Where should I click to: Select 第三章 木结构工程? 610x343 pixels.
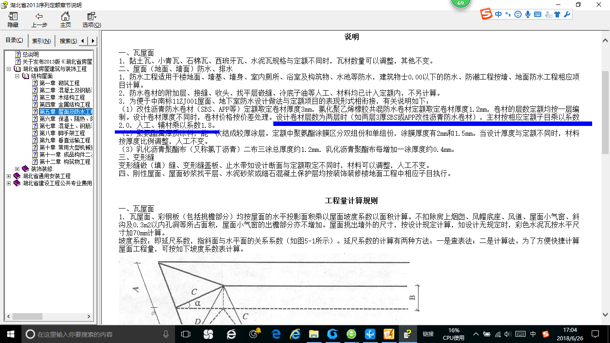pyautogui.click(x=62, y=97)
